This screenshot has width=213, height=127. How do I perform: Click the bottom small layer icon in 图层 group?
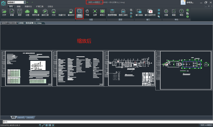(131, 17)
